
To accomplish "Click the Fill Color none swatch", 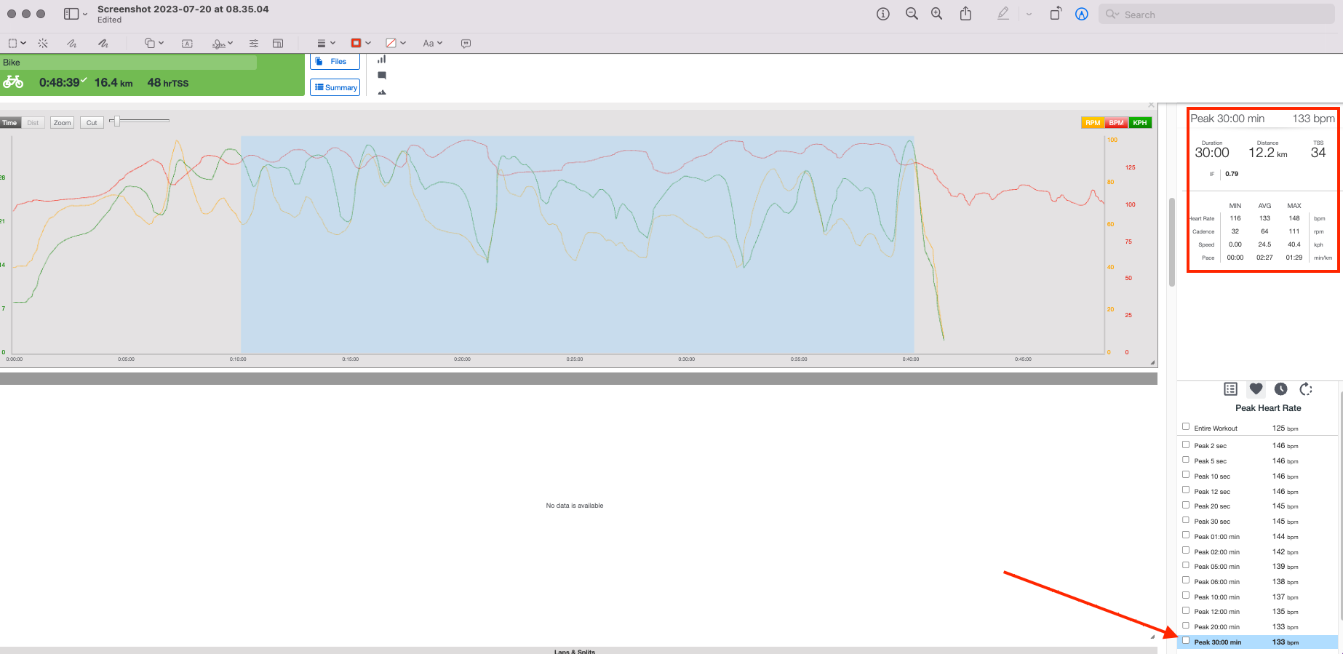I will point(391,44).
